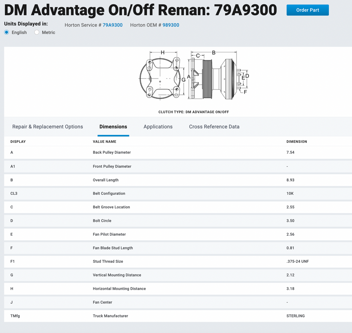
Task: Click the Order Part button
Action: (x=307, y=10)
